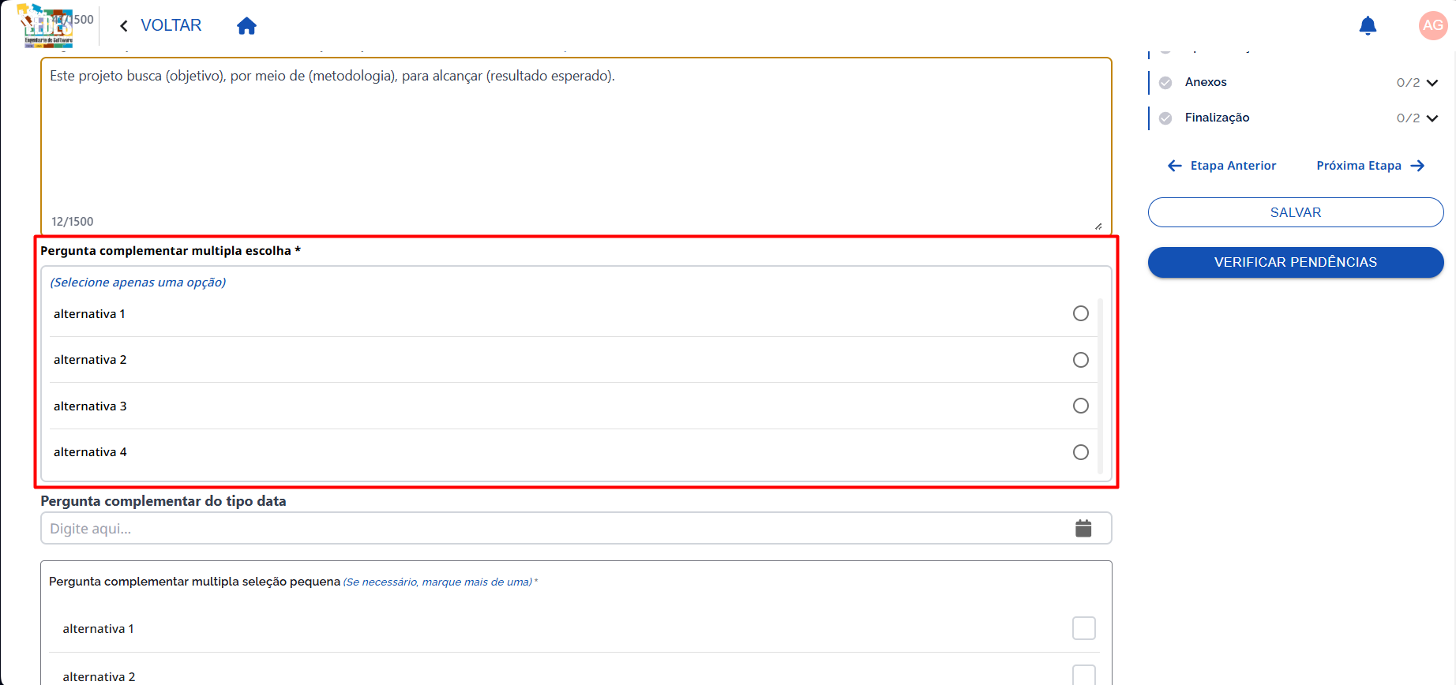Select alternativa 2 radio option

(1081, 360)
